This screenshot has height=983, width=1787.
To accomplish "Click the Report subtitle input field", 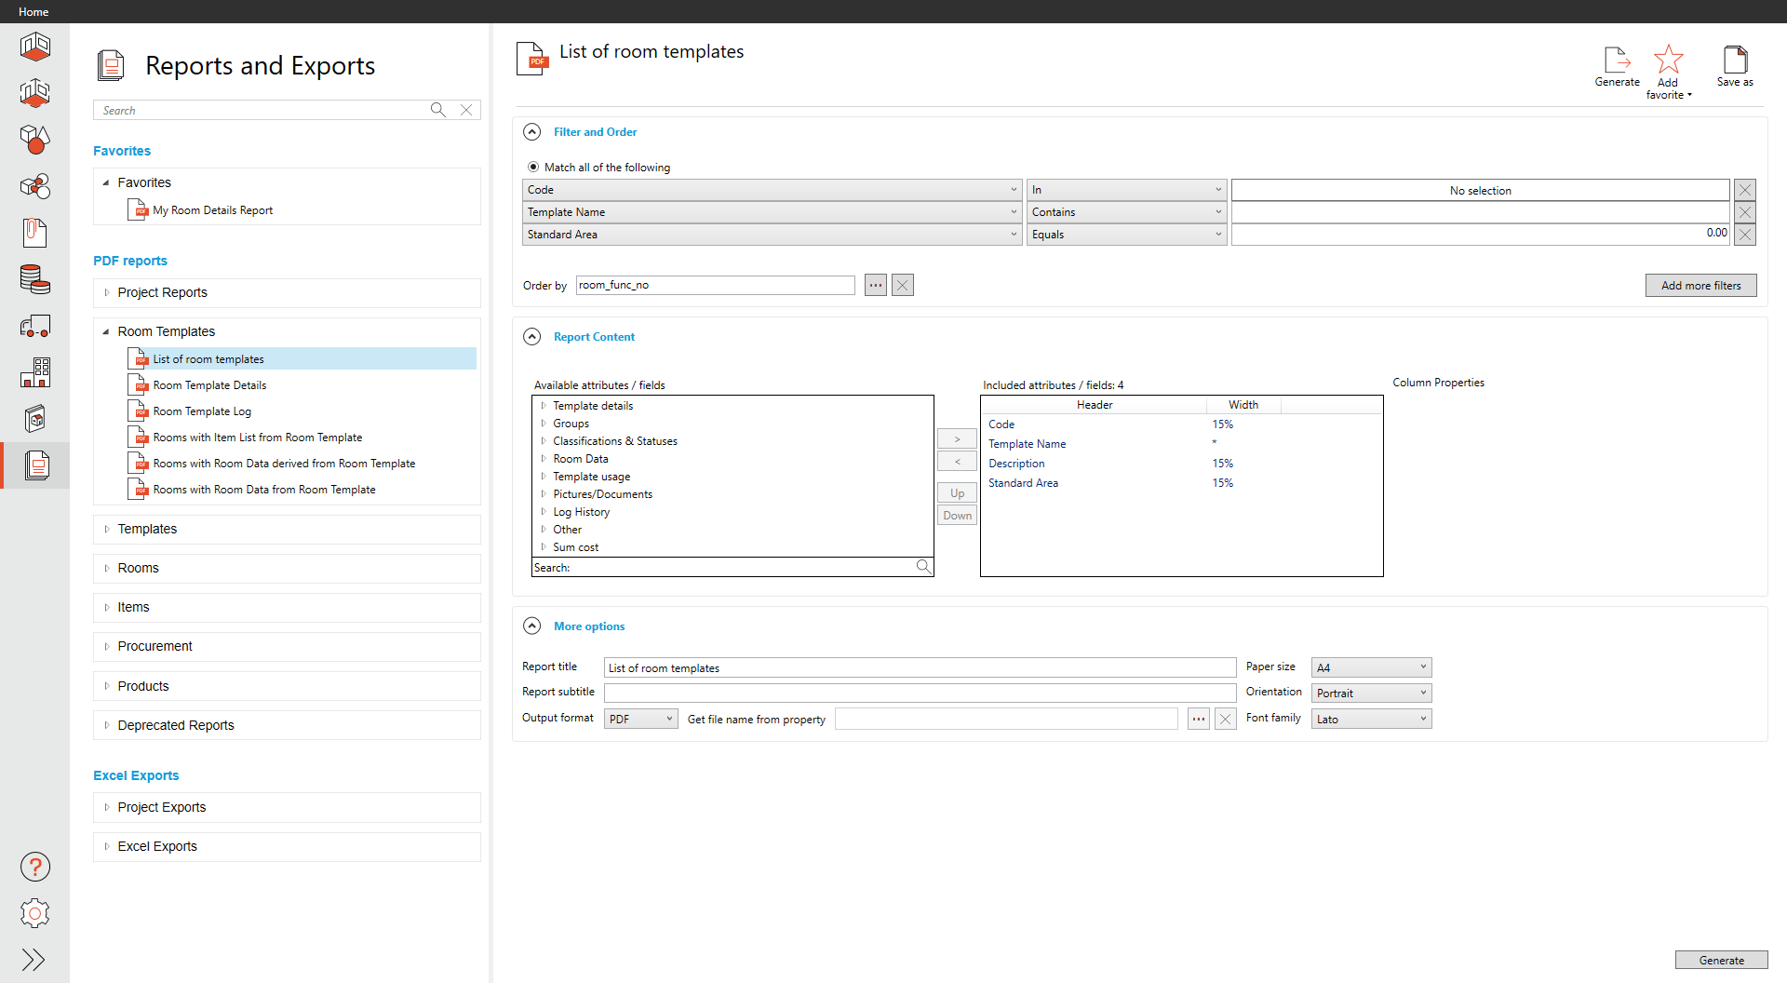I will 920,693.
